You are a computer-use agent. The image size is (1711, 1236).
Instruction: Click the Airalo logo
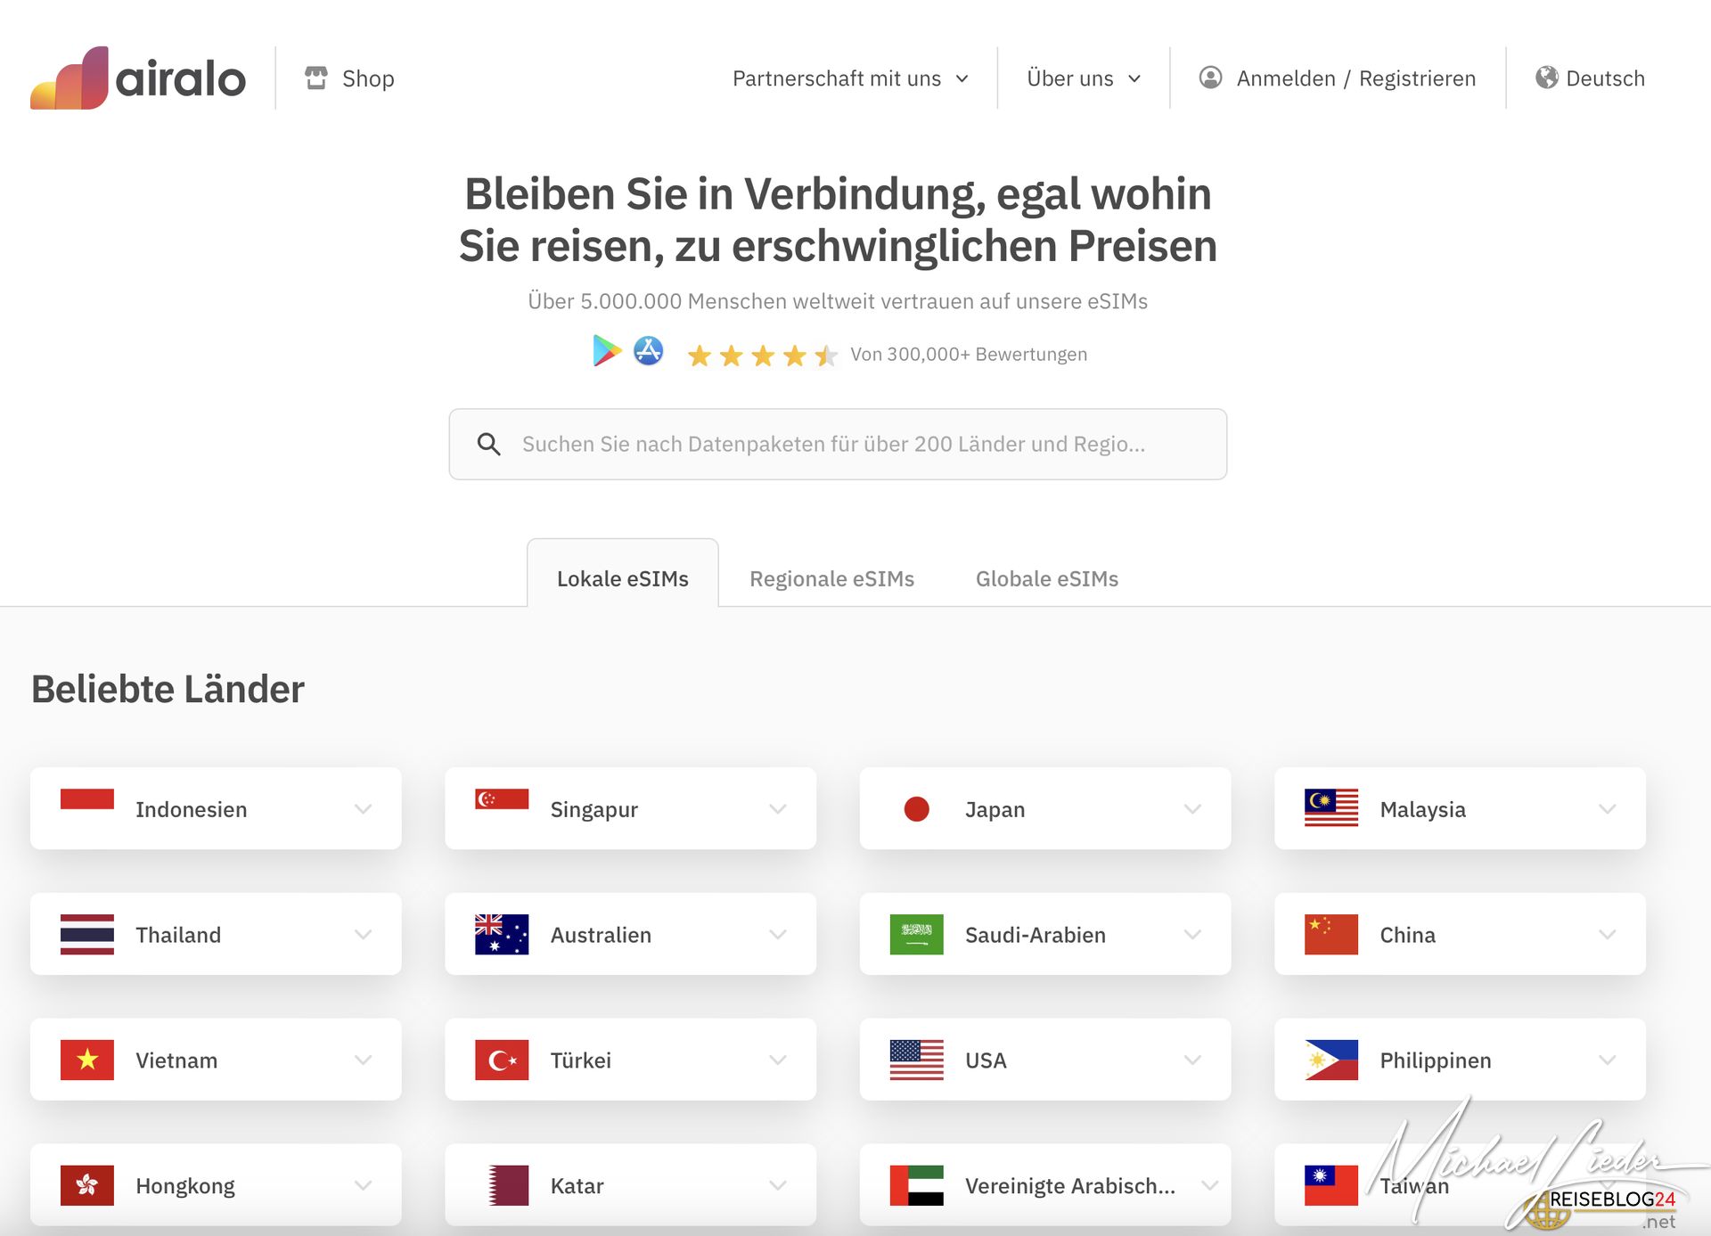coord(138,78)
